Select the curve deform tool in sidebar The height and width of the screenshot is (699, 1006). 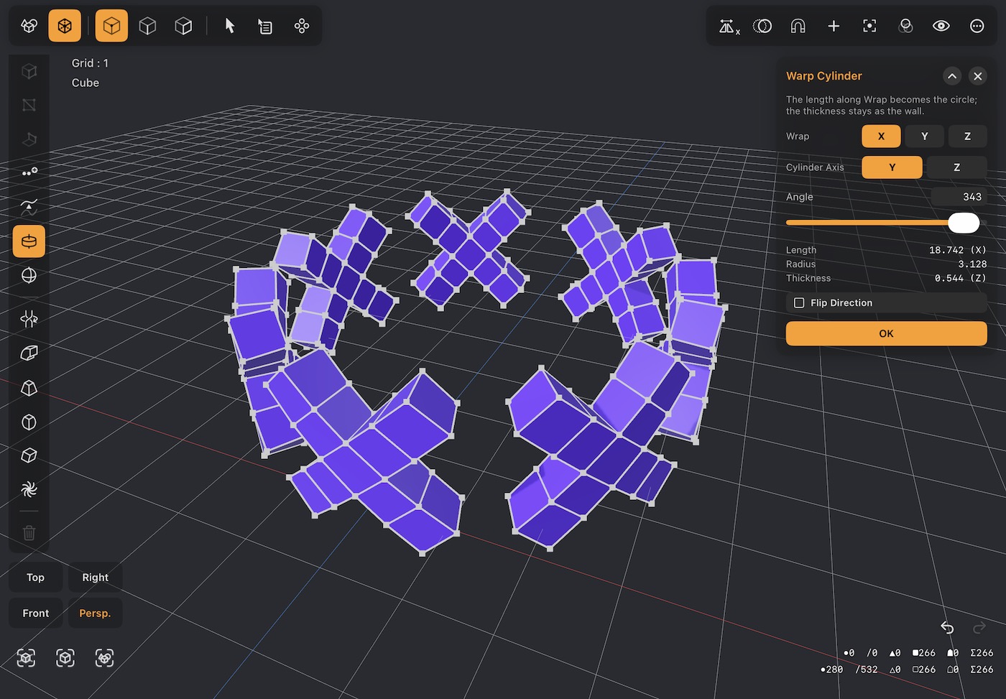(x=29, y=208)
